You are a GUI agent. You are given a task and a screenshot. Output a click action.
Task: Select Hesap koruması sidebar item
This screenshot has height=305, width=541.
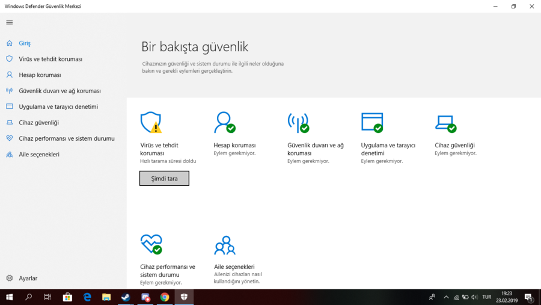click(x=40, y=75)
